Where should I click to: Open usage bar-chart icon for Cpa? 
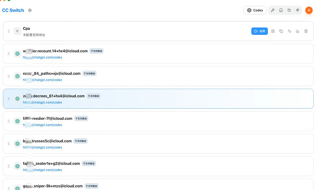pos(298,31)
